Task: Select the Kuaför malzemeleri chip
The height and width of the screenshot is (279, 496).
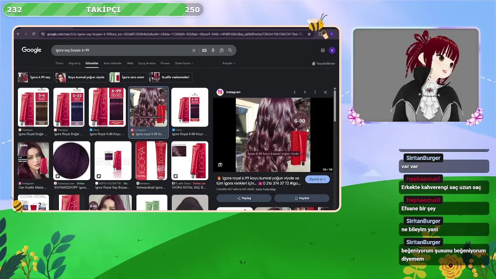Action: 171,77
